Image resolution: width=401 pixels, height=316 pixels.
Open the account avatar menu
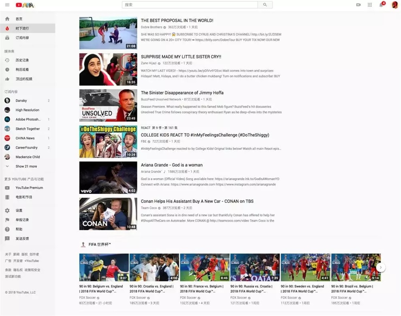tap(395, 5)
